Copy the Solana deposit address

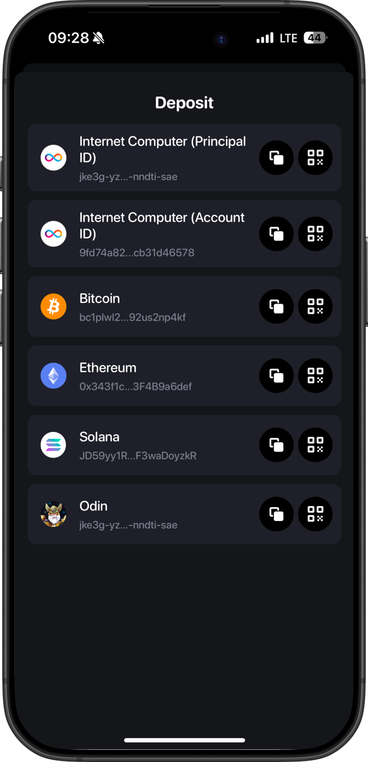click(276, 445)
